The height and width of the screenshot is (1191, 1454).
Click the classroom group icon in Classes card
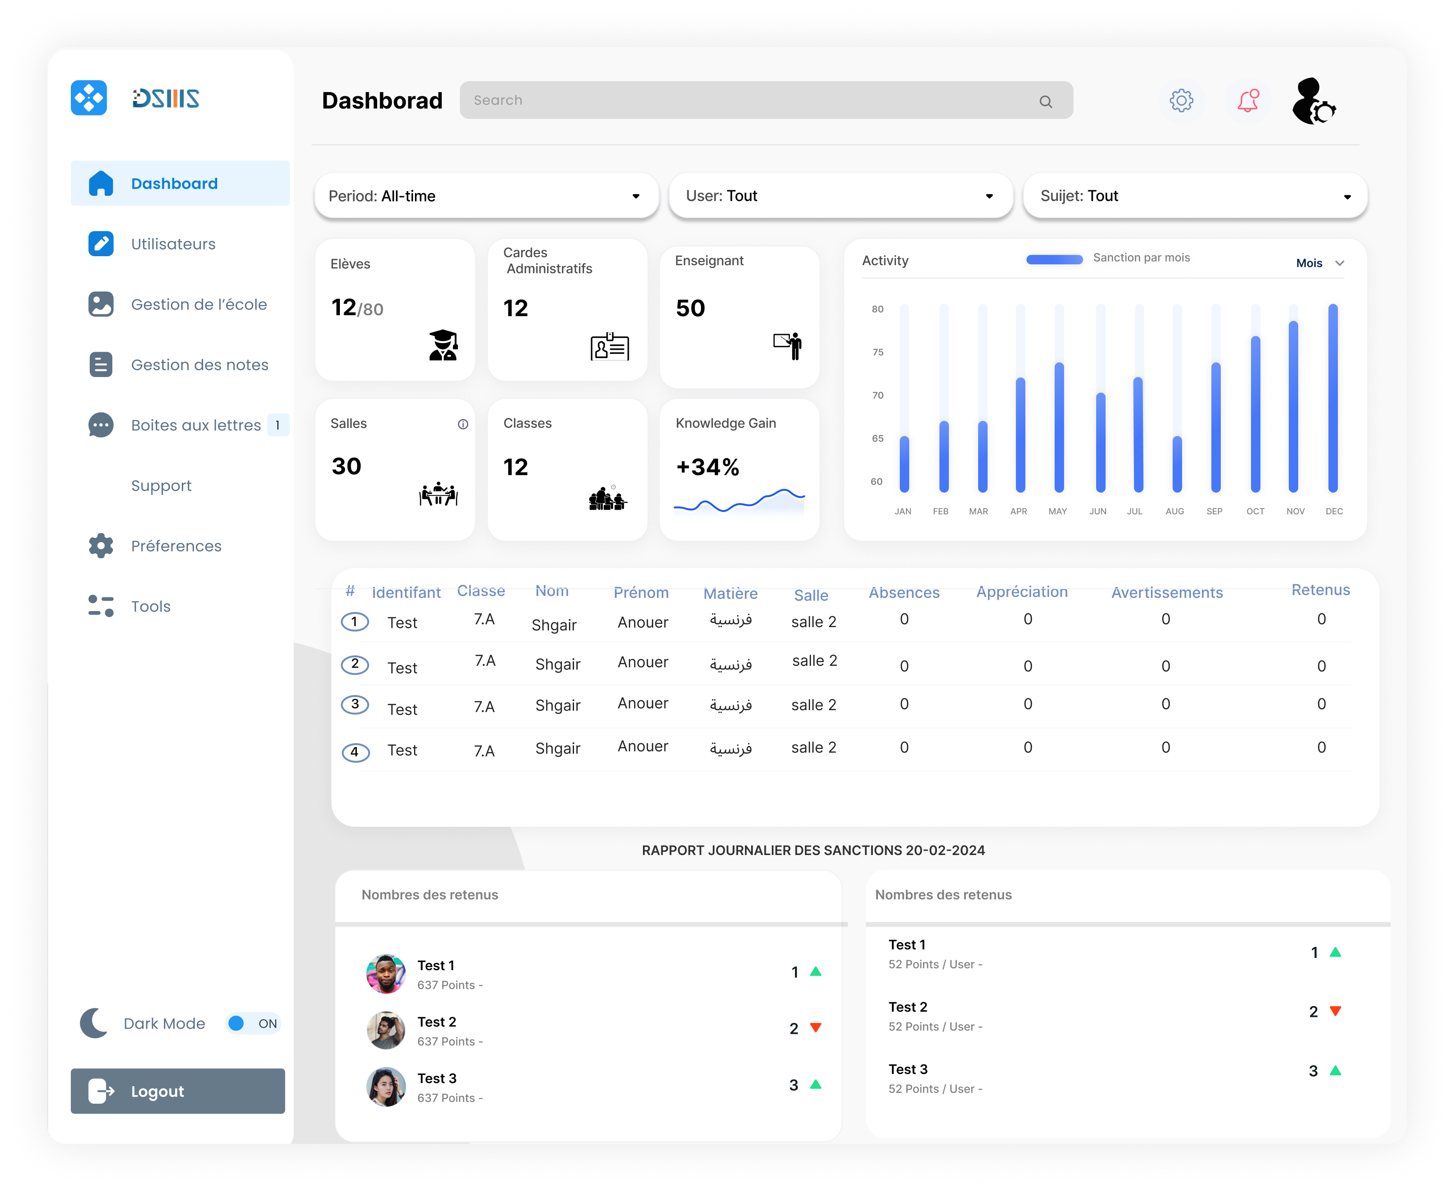click(x=607, y=497)
